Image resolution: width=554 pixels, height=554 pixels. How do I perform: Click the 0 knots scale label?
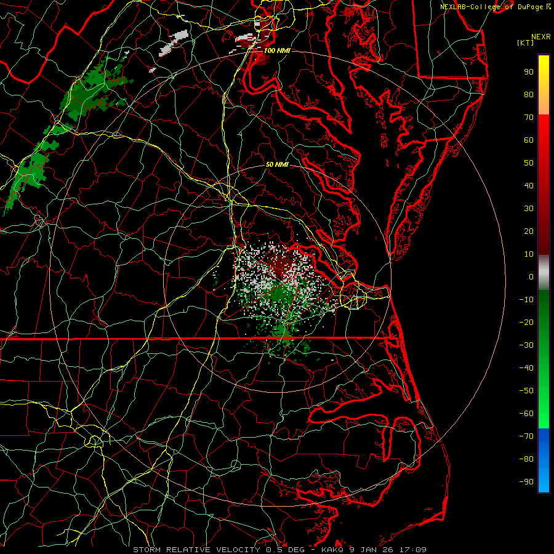[531, 276]
